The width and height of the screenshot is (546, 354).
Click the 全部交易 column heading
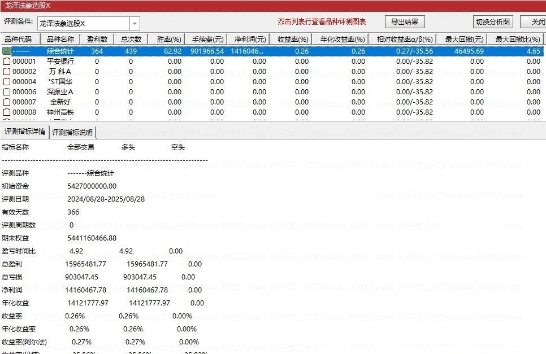(x=81, y=147)
